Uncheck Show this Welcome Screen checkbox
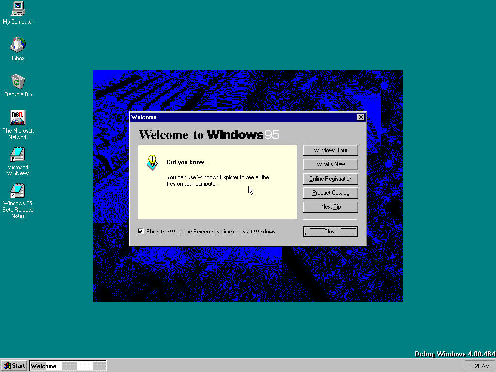Screen dimensions: 496x372 (x=141, y=232)
